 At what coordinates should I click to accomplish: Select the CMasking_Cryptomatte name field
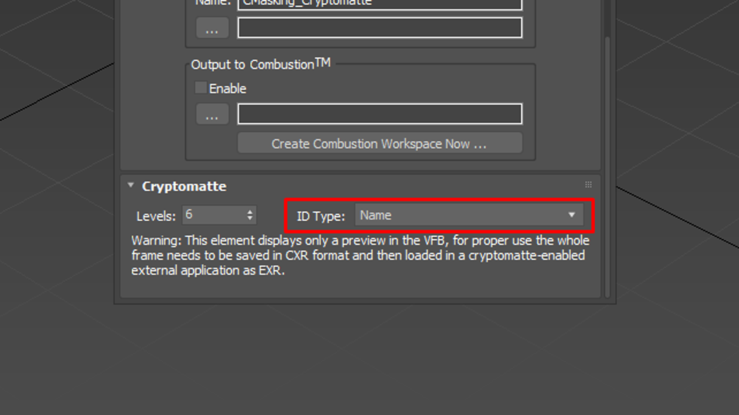pyautogui.click(x=379, y=3)
